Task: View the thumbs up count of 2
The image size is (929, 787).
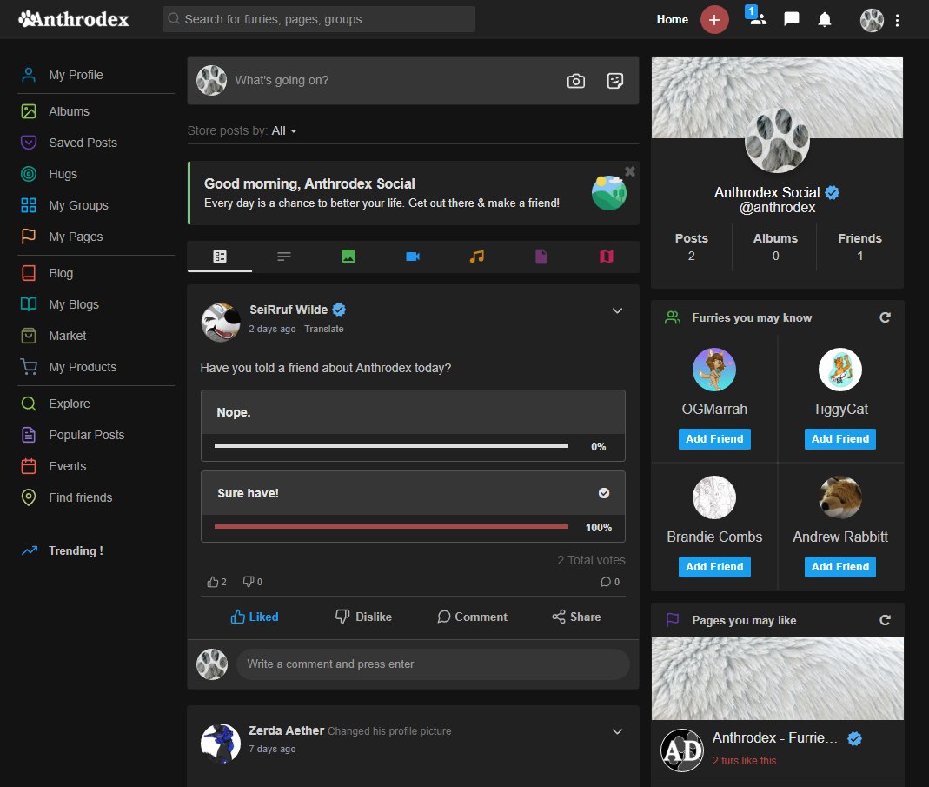Action: point(216,582)
